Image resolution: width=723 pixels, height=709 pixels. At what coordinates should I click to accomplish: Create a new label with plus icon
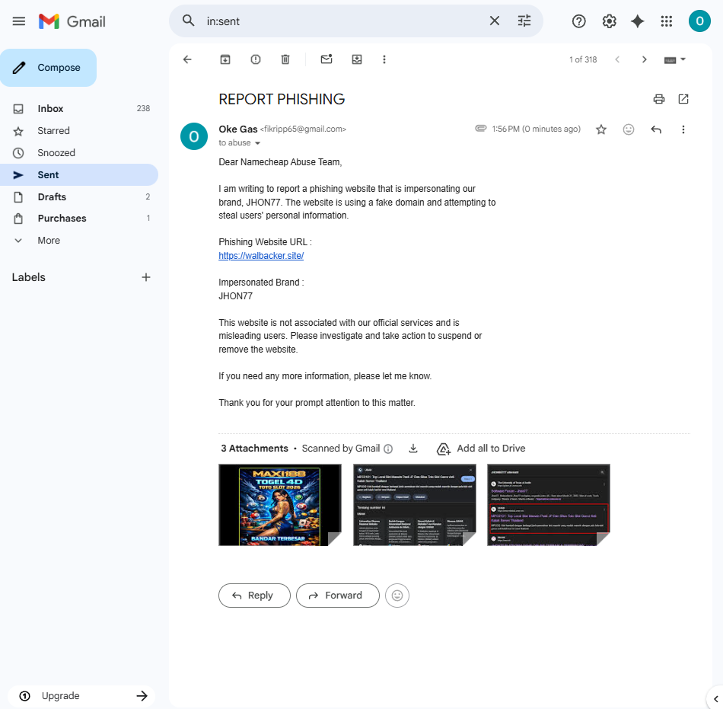click(x=145, y=277)
